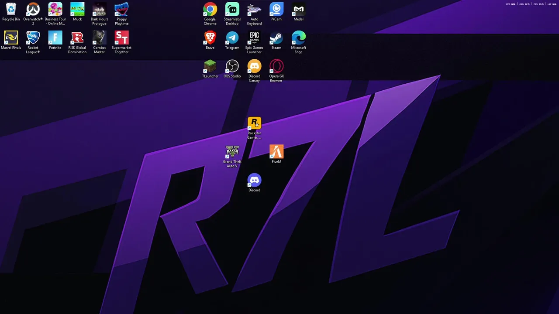Select Streamlabs Desktop icon
The height and width of the screenshot is (314, 559).
(232, 14)
